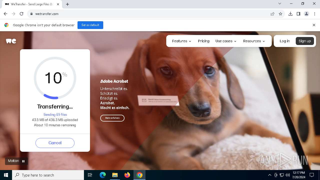Expand the Features menu
This screenshot has width=320, height=180.
pyautogui.click(x=182, y=41)
